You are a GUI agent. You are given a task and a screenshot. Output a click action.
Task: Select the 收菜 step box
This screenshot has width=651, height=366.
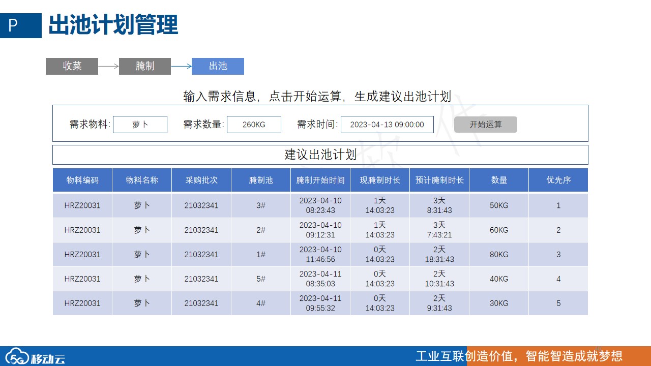coord(72,66)
